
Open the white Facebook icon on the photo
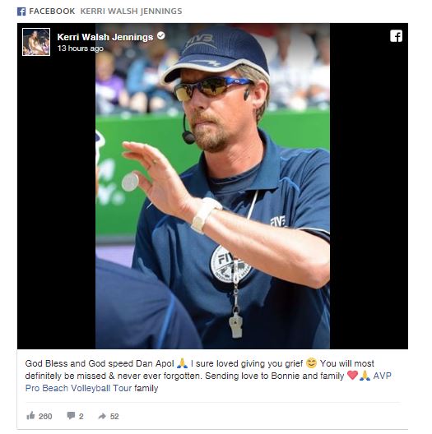pos(396,36)
